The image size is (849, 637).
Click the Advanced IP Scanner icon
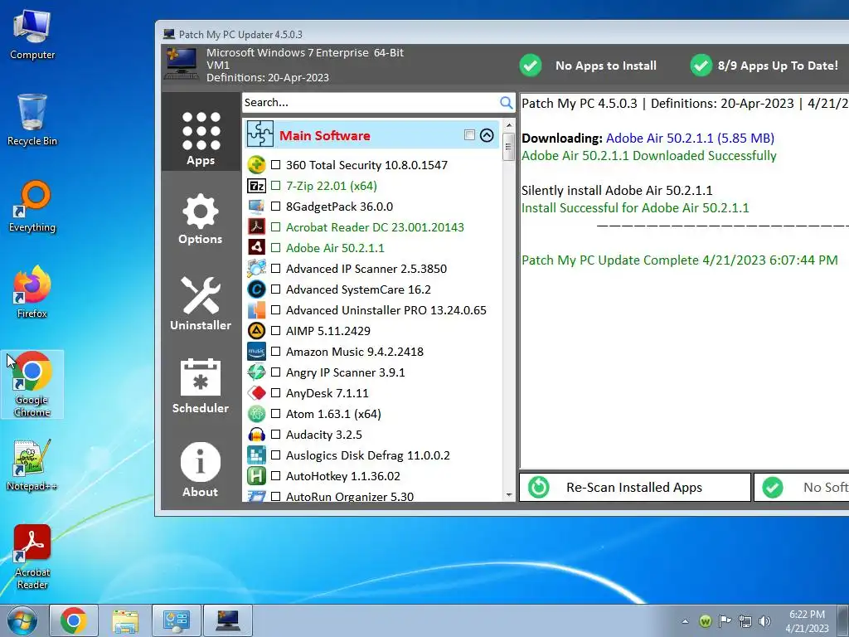(256, 268)
